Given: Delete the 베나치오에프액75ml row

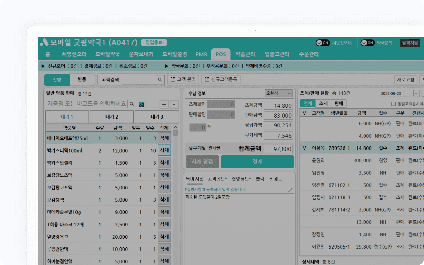Looking at the screenshot, I should pos(164,138).
